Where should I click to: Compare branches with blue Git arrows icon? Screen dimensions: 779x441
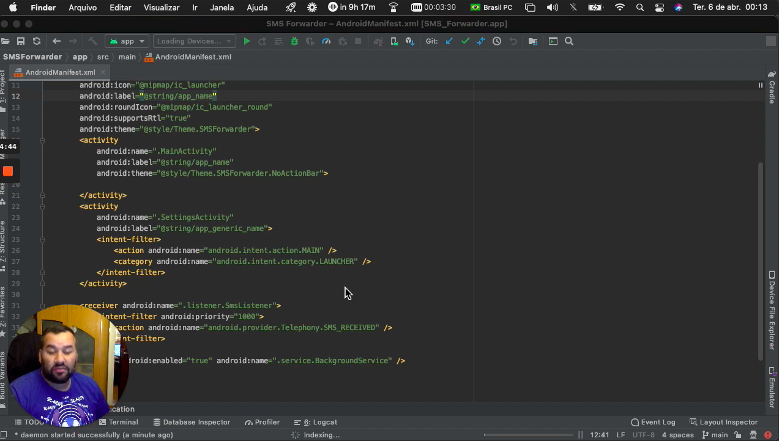[481, 41]
